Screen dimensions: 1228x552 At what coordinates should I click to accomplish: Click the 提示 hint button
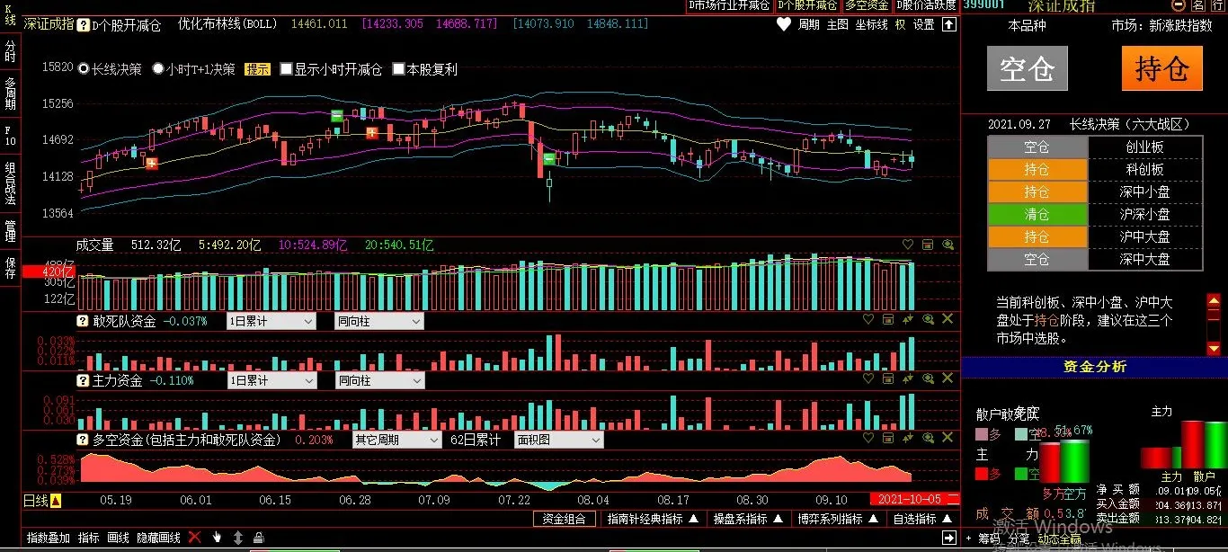click(x=257, y=68)
